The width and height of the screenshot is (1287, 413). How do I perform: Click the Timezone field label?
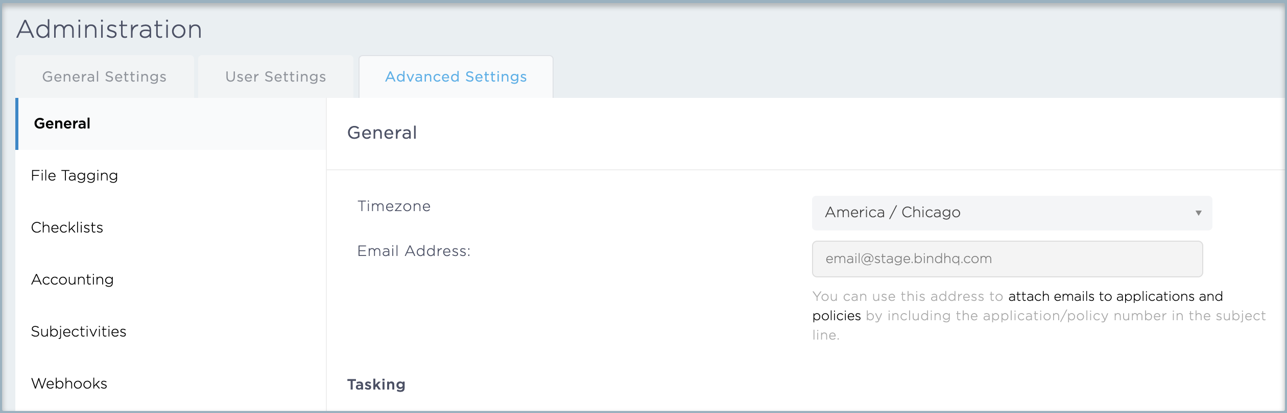pos(394,206)
